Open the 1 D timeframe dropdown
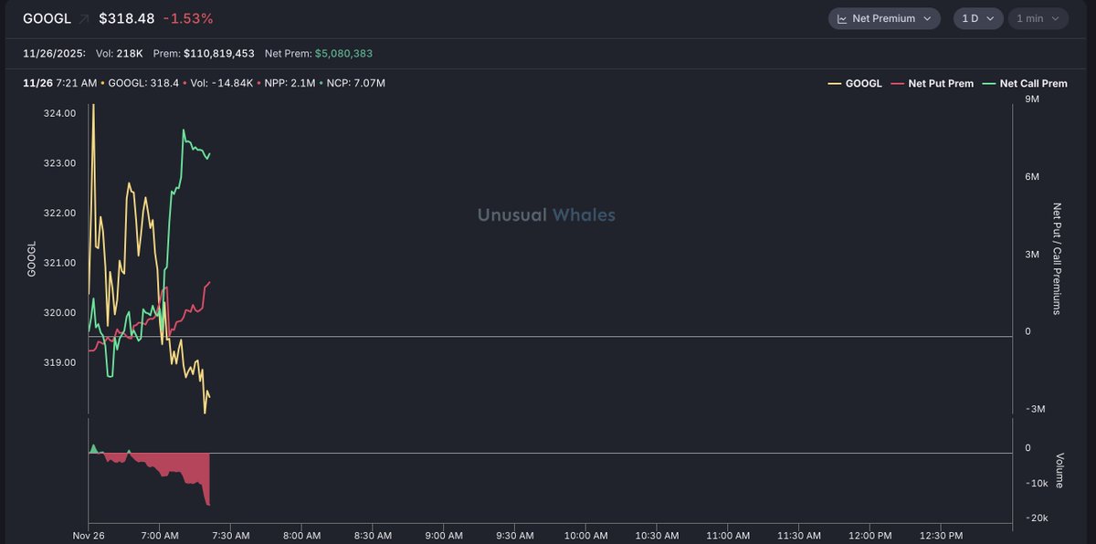Screen dimensions: 1096x544 977,18
